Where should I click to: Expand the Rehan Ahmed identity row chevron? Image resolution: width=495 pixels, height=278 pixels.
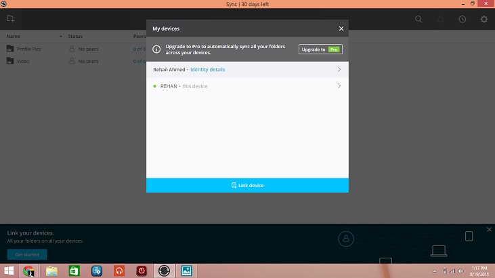pos(339,69)
